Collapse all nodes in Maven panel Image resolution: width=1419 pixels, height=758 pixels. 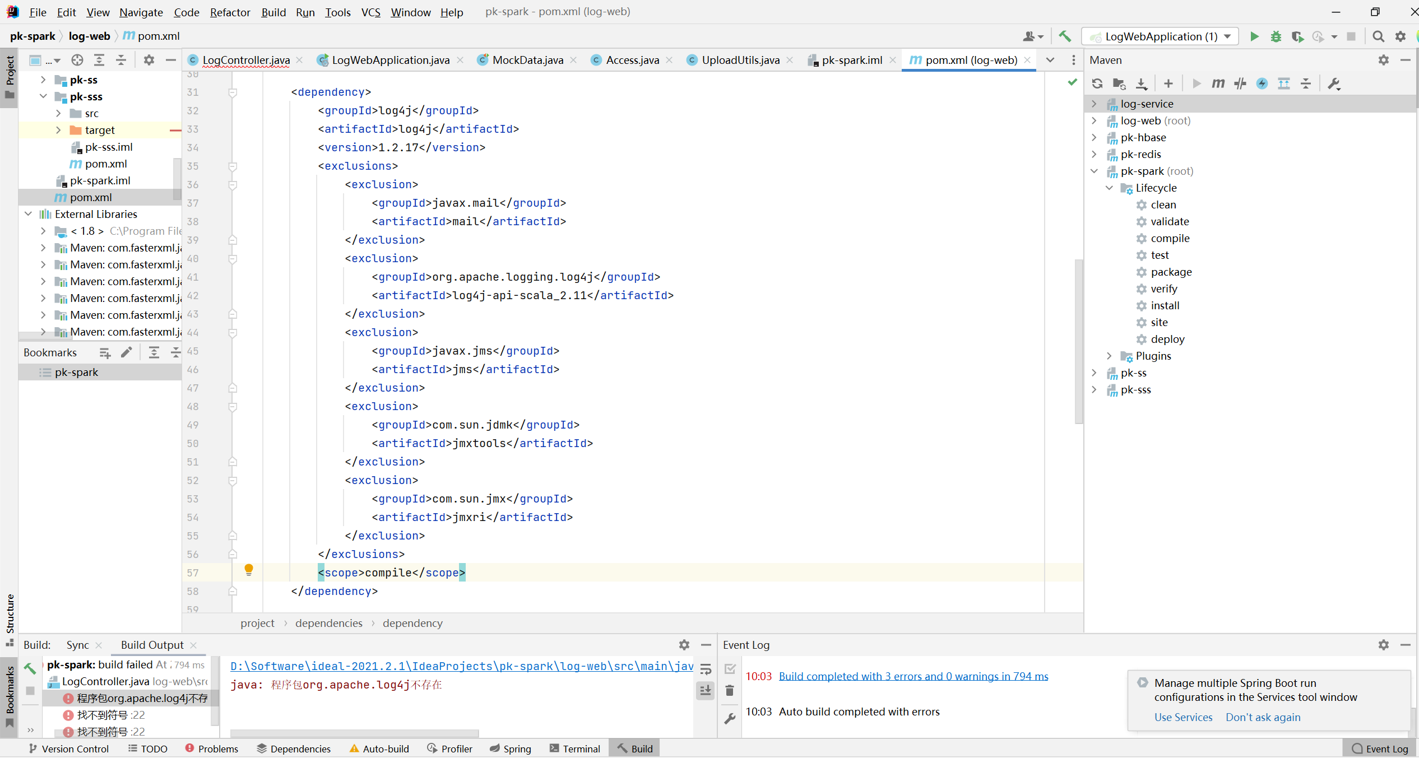click(1306, 83)
